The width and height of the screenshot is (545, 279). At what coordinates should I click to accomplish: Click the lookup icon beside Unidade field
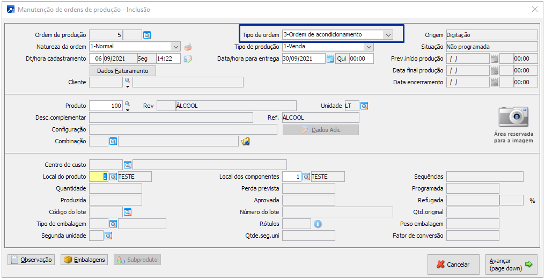364,106
